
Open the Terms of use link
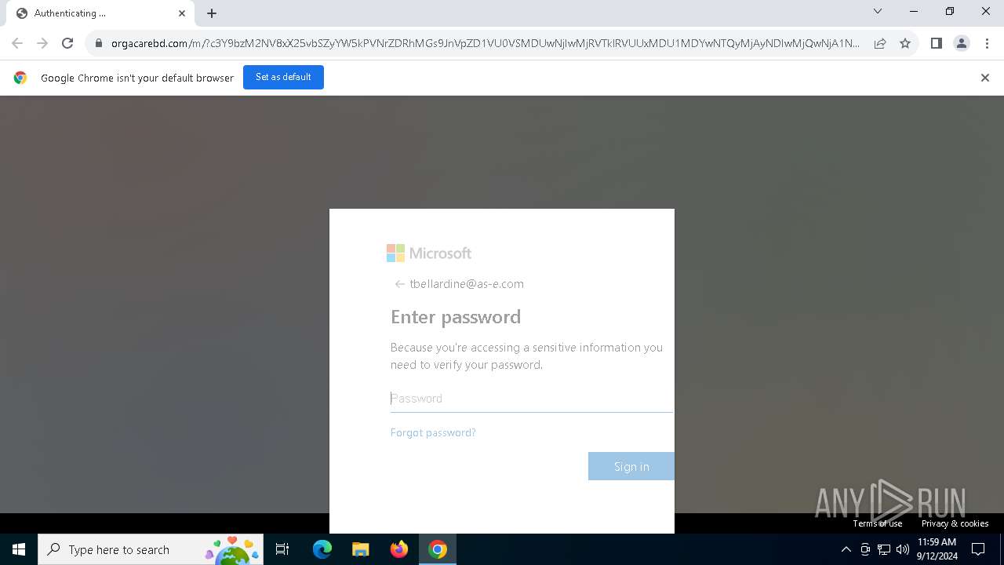point(878,523)
